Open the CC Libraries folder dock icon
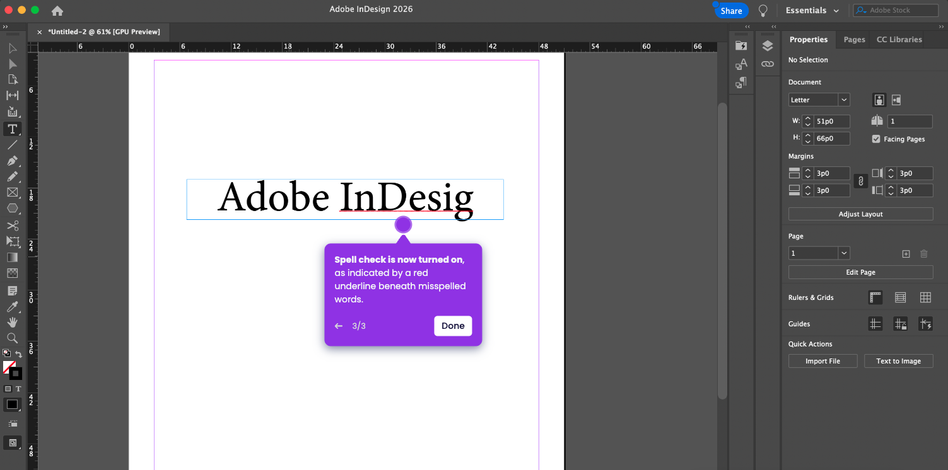The height and width of the screenshot is (470, 948). 741,45
